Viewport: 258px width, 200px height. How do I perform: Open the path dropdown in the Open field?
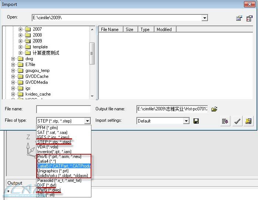[205, 18]
